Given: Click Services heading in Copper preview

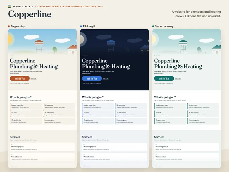Looking at the screenshot, I should [x=15, y=137].
